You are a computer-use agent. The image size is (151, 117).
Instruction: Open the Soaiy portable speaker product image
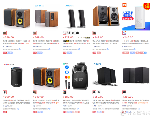tap(76, 76)
